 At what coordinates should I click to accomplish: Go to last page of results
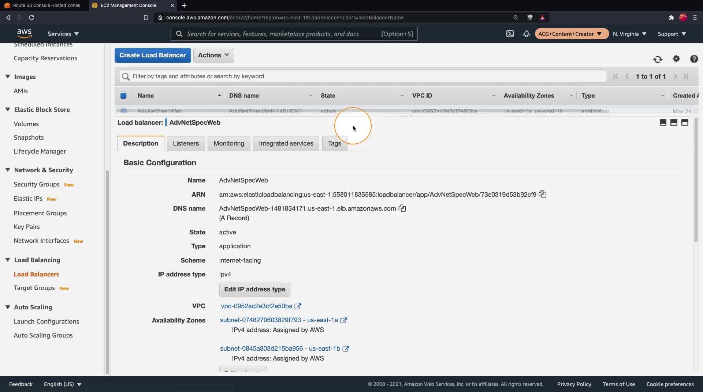tap(686, 76)
